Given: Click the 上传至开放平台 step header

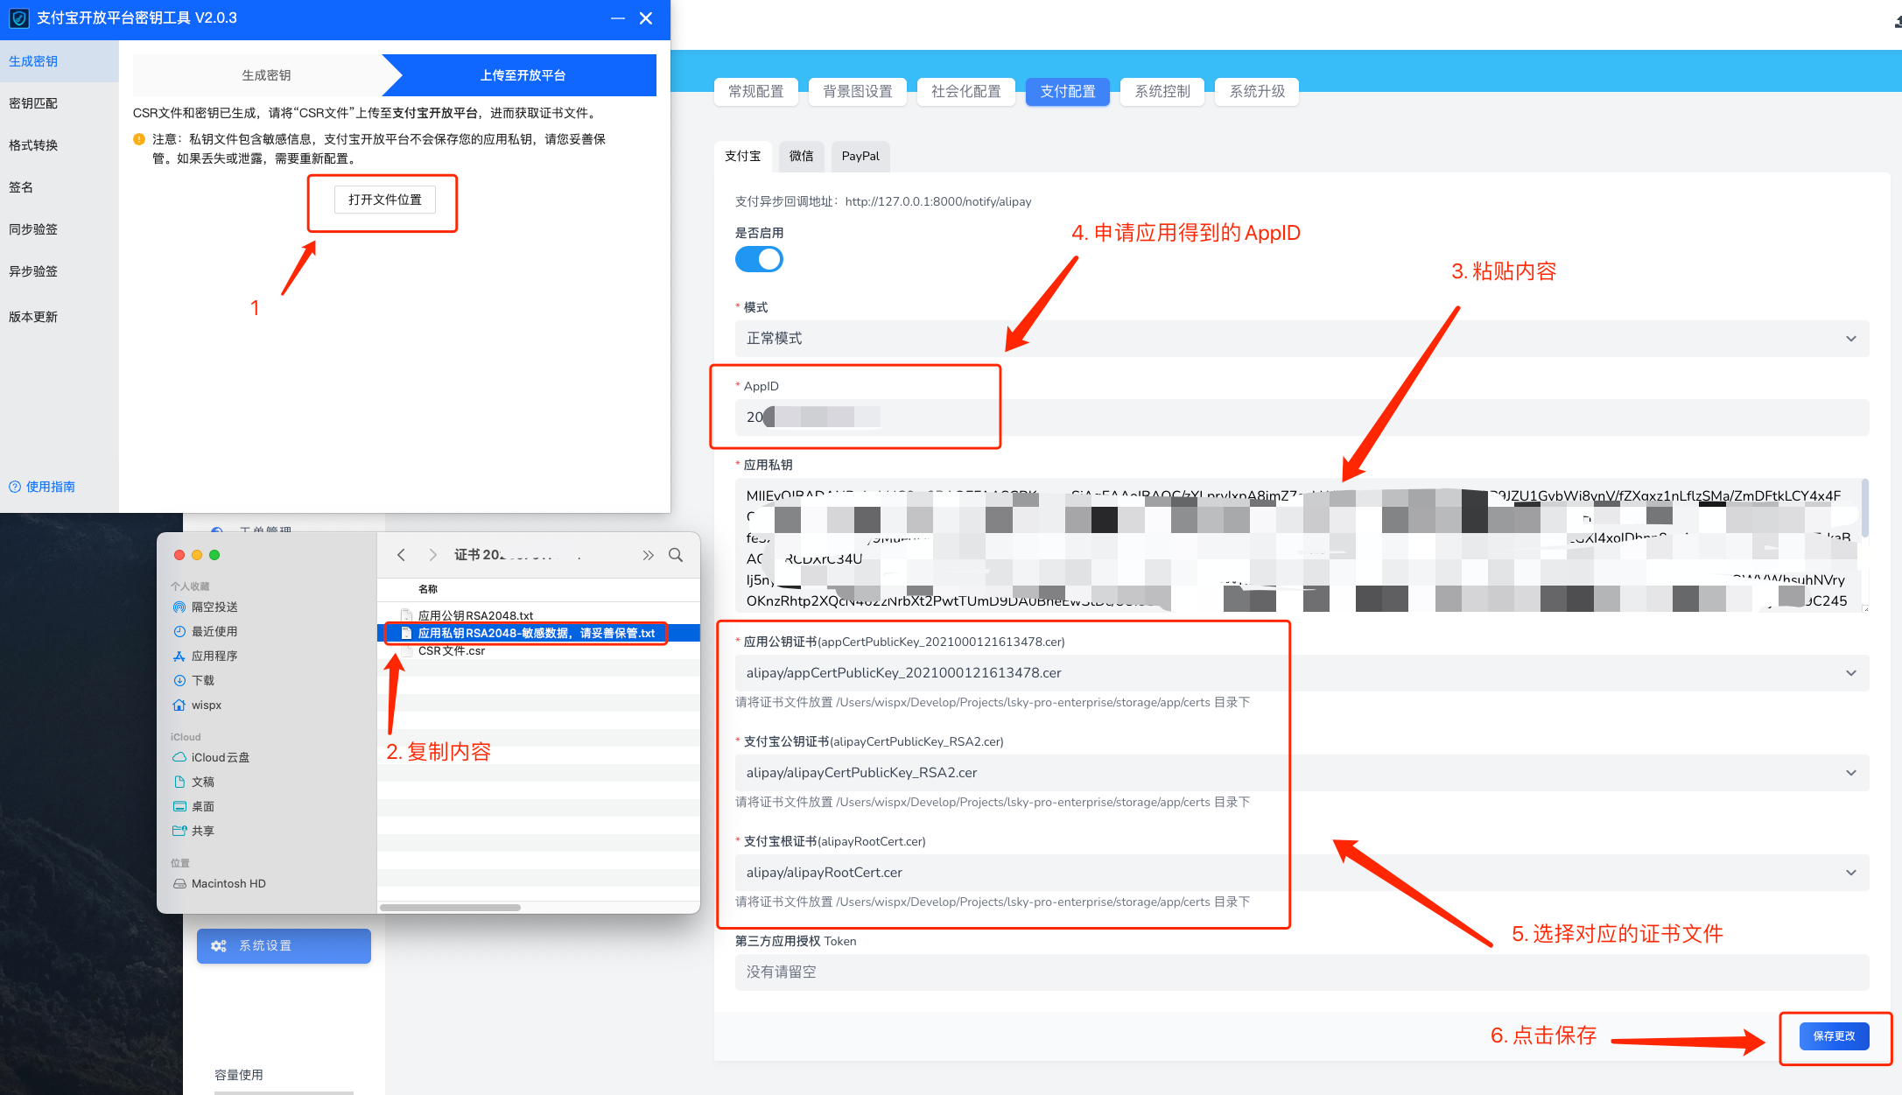Looking at the screenshot, I should pyautogui.click(x=523, y=75).
